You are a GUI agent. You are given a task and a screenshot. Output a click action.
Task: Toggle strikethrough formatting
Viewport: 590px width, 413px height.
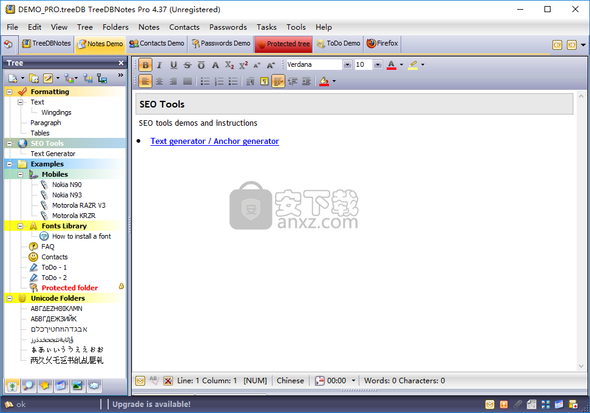point(188,65)
